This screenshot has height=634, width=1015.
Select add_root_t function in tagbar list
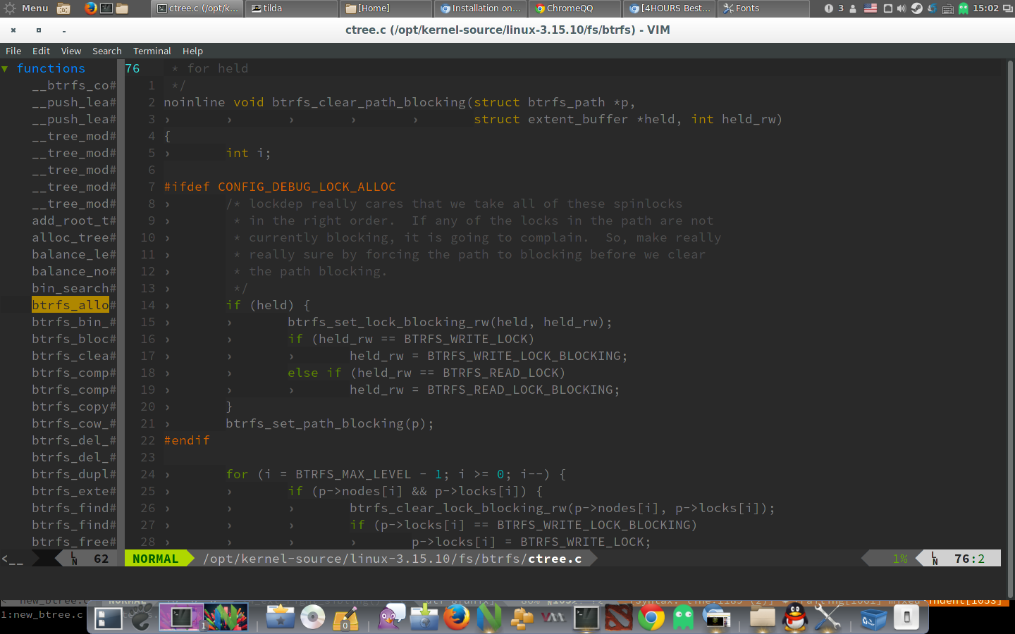(70, 220)
